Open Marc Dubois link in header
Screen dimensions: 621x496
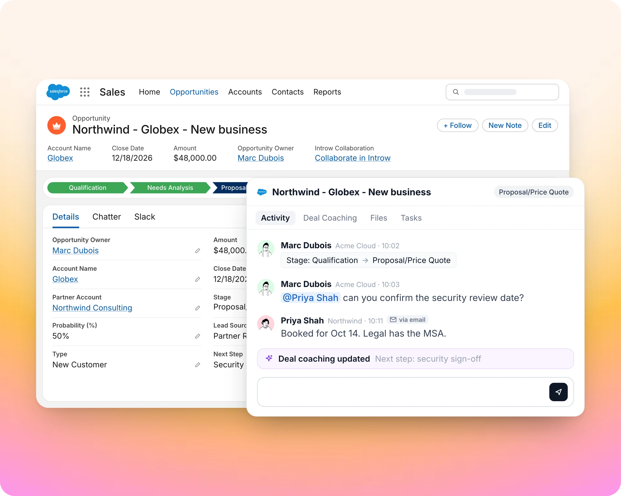tap(261, 158)
